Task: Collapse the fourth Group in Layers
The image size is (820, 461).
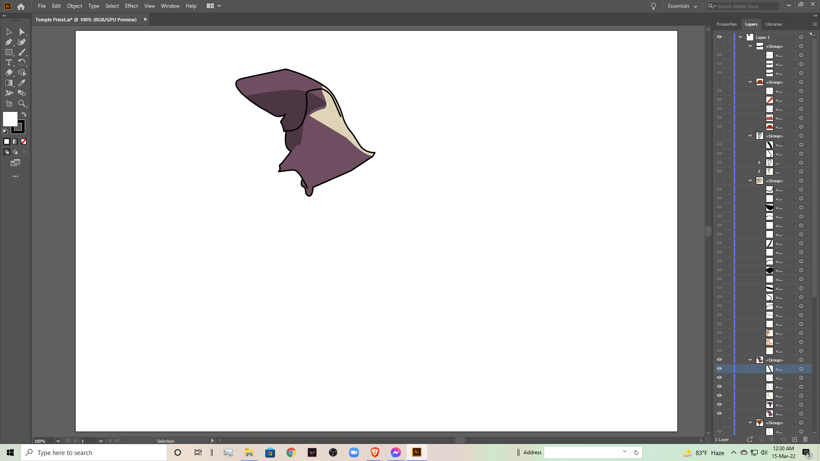Action: pos(750,181)
